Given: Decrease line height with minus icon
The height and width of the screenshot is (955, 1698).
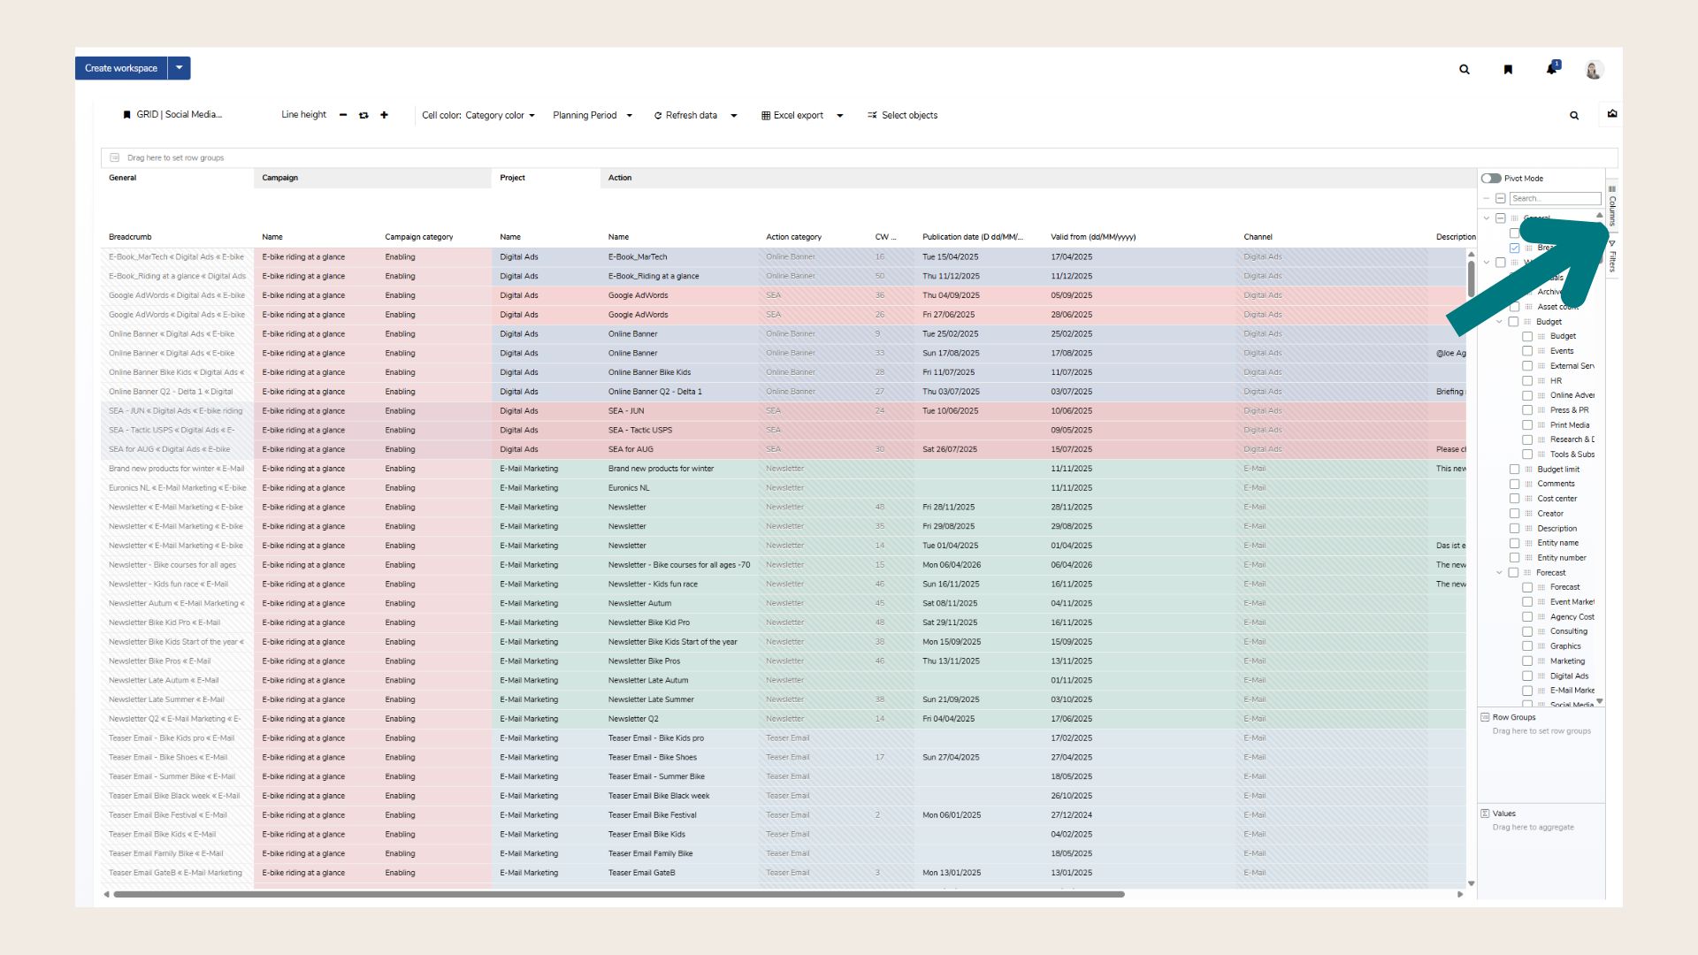Looking at the screenshot, I should [x=343, y=115].
